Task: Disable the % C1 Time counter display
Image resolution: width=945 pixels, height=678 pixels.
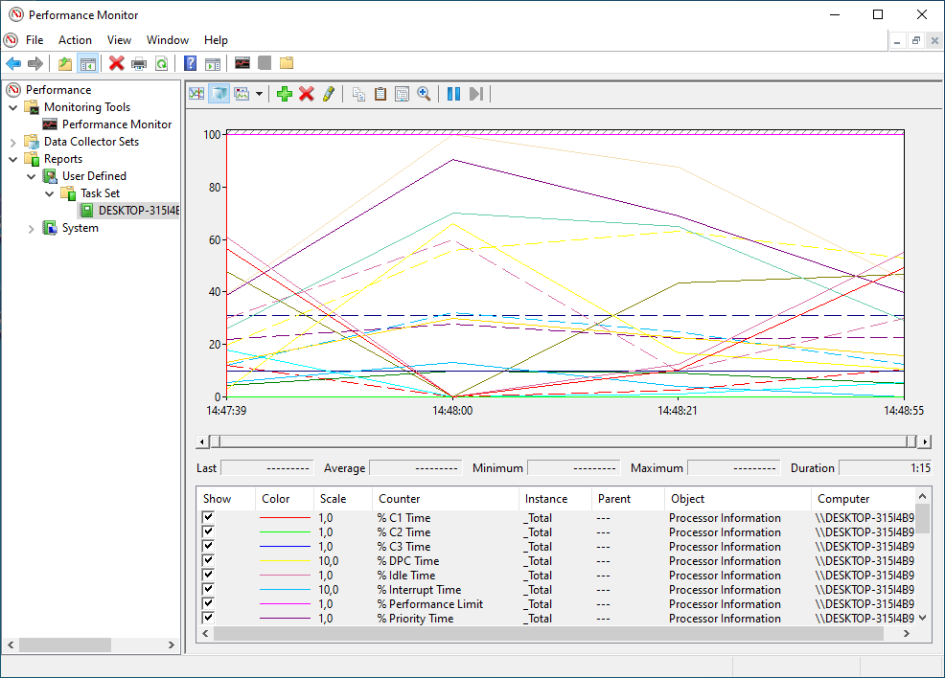Action: tap(208, 517)
